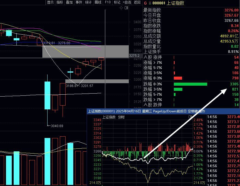Click the F10 company info button
This screenshot has height=186, width=240.
[x=108, y=2]
